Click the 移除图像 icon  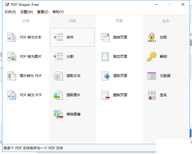click(58, 114)
